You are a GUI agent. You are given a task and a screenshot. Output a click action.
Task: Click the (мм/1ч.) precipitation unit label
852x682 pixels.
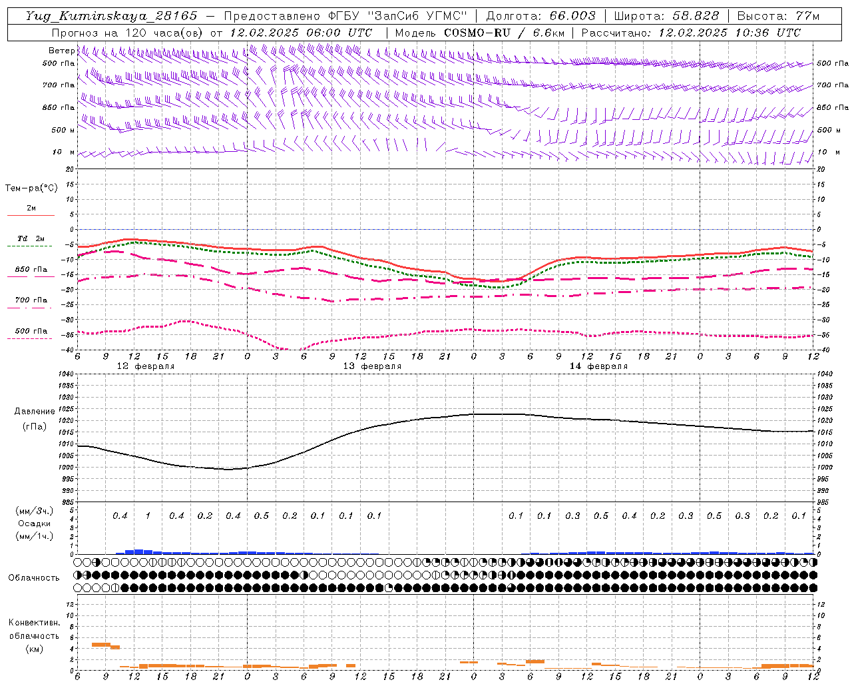(x=35, y=536)
